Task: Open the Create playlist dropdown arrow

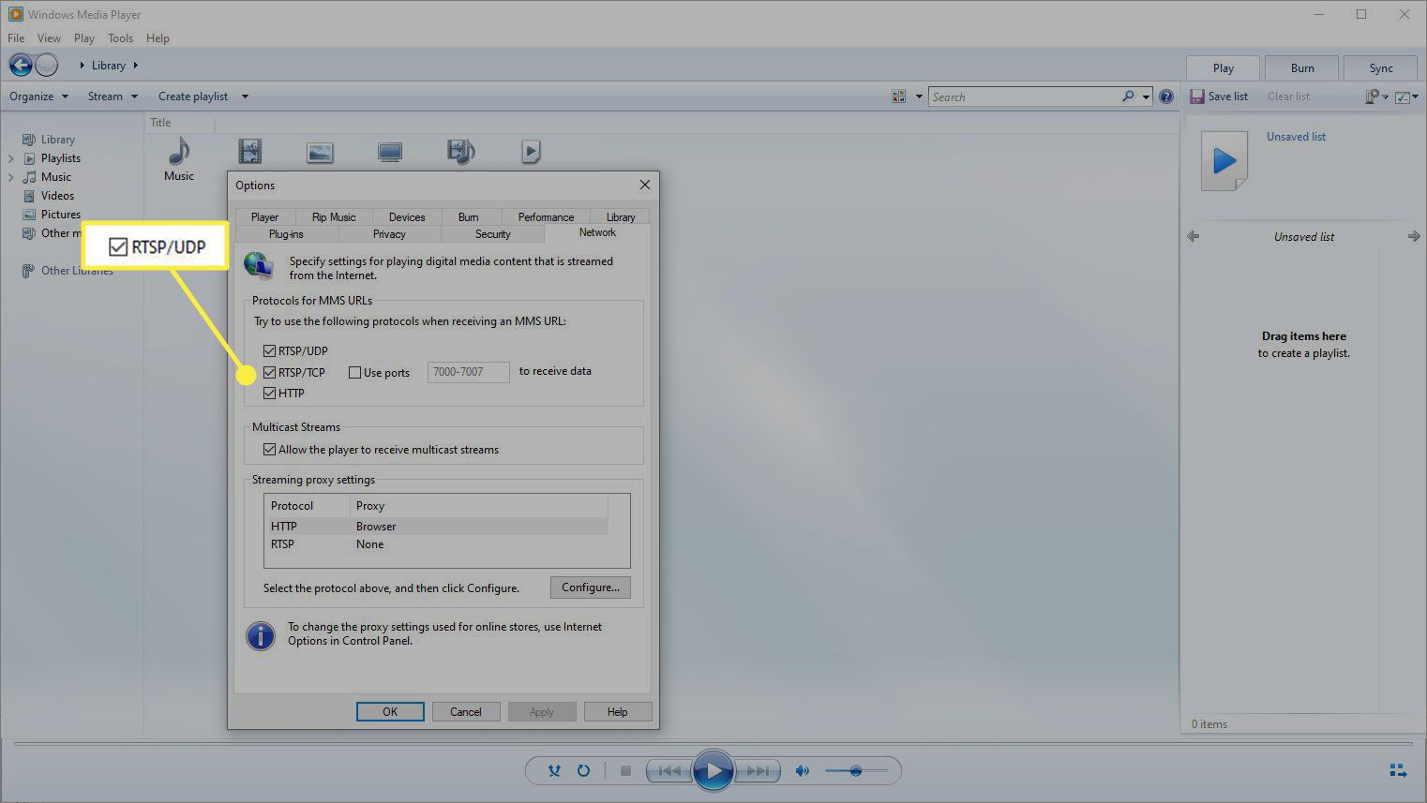Action: click(245, 97)
